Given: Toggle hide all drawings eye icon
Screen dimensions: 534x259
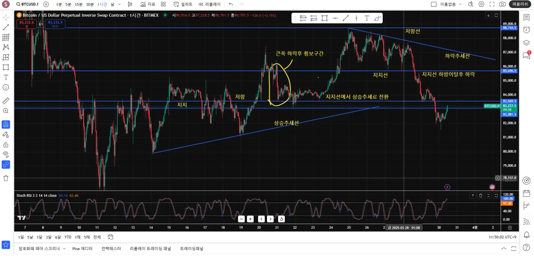Looking at the screenshot, I should 6,154.
